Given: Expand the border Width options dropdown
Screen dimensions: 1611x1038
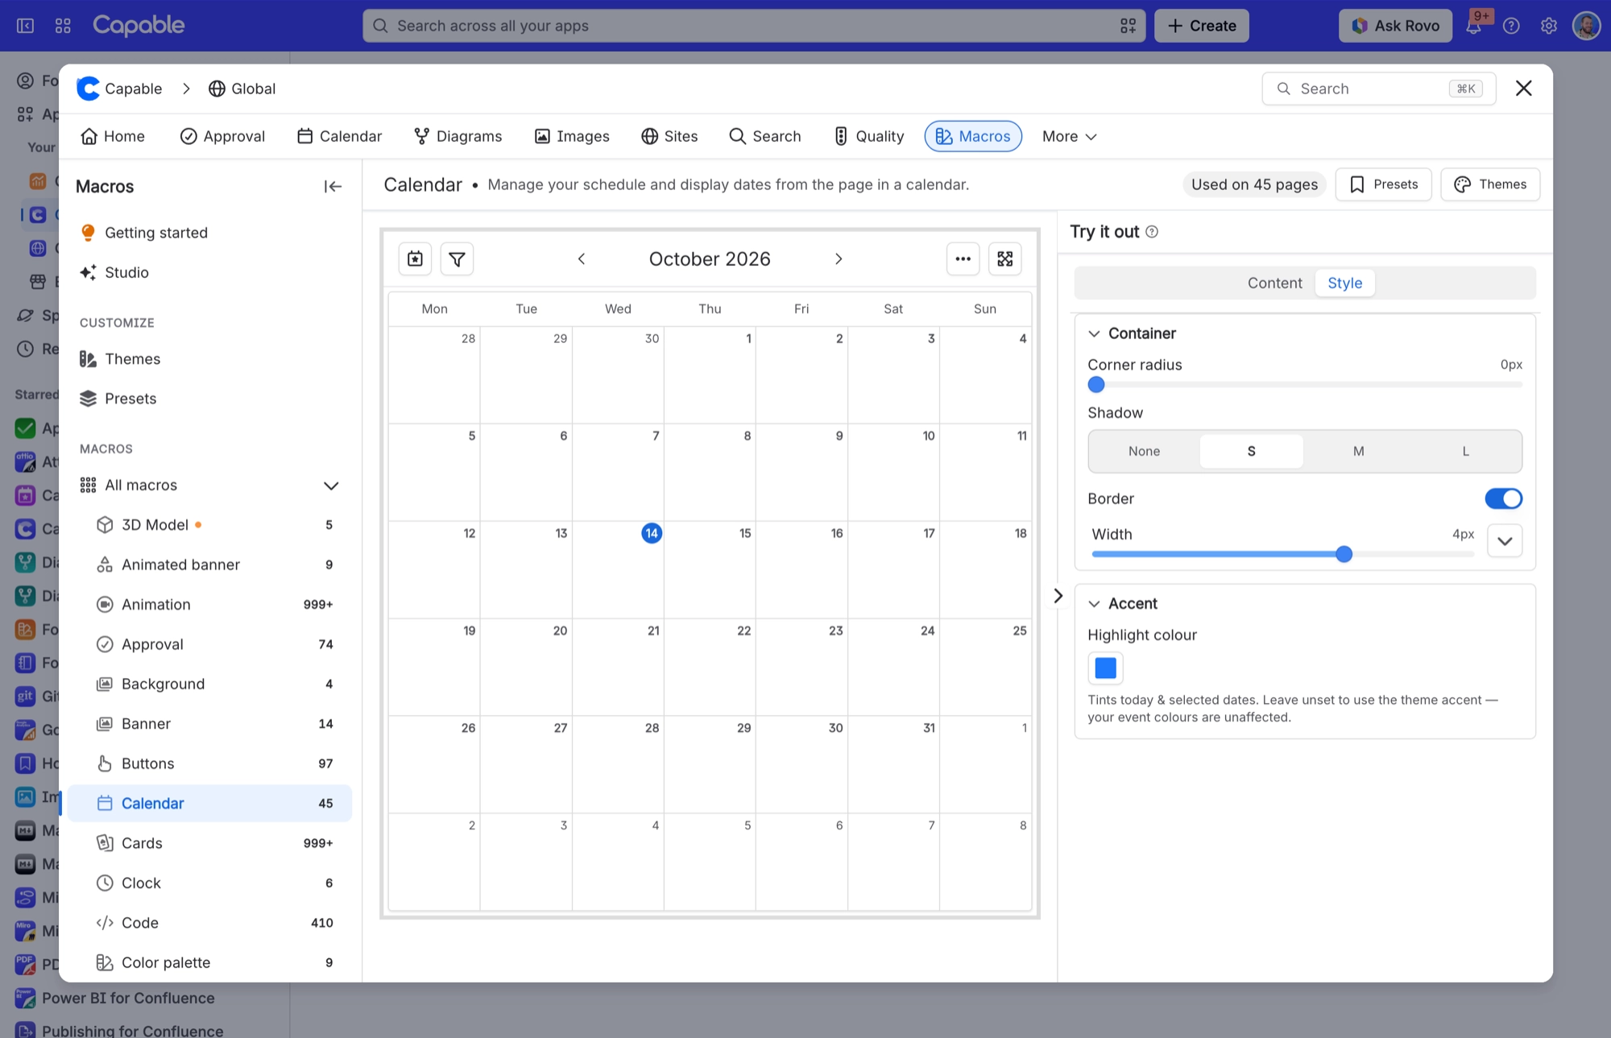Looking at the screenshot, I should point(1504,540).
